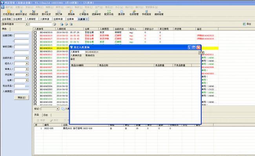This screenshot has height=156, width=255.
Task: Click the 导出 export icon
Action: [244, 24]
